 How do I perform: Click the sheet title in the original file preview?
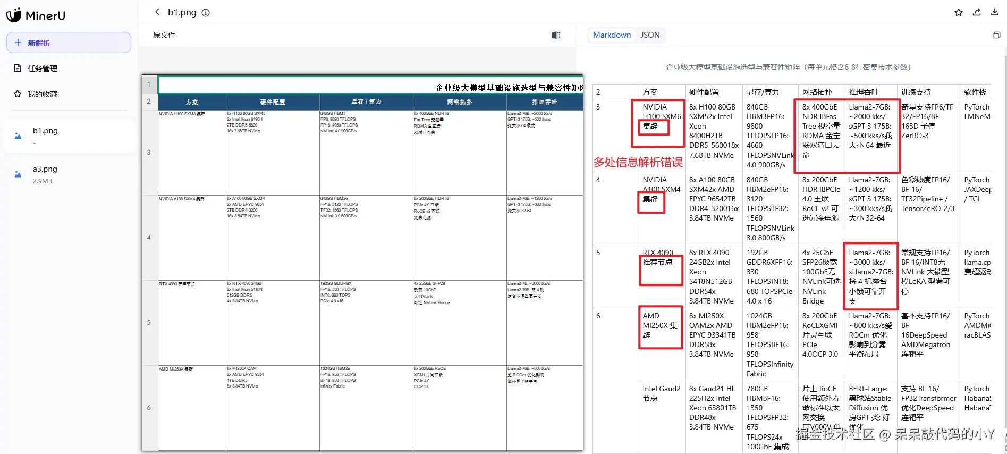tap(509, 88)
